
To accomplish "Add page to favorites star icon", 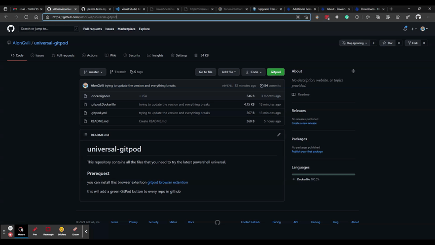I will [306, 17].
